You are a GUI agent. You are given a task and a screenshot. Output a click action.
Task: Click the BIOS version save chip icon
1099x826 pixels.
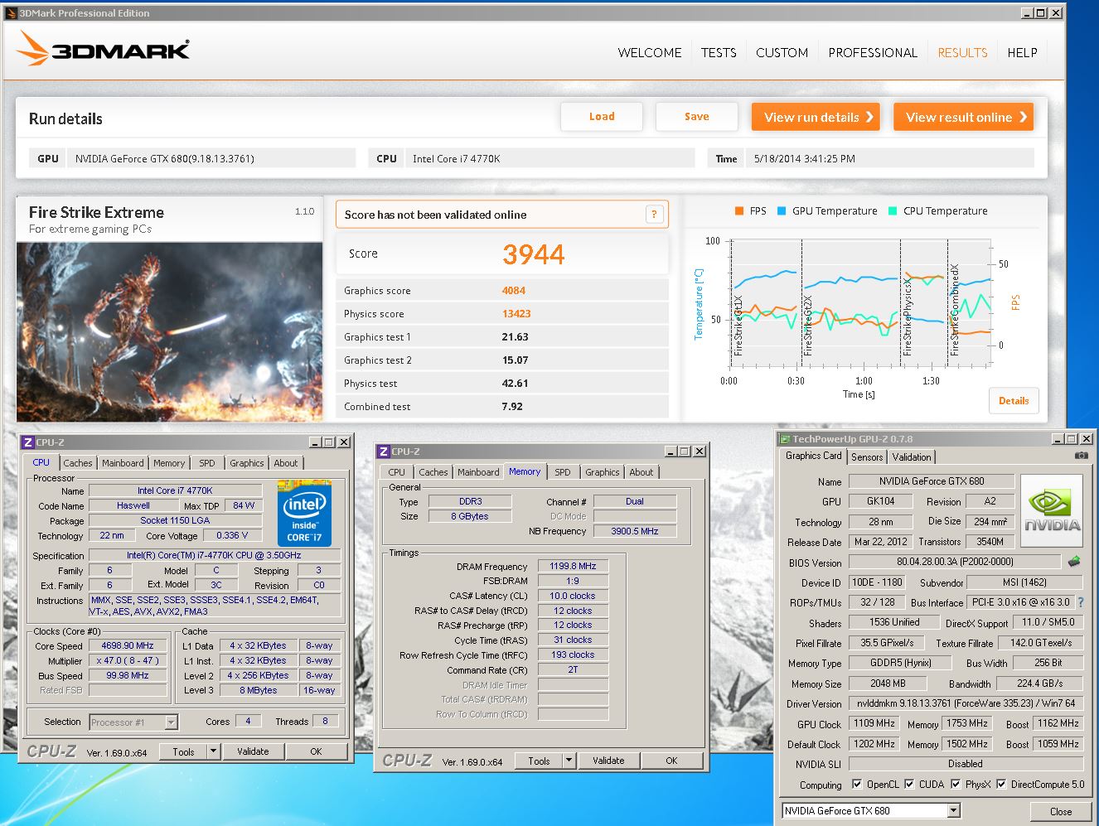tap(1074, 562)
